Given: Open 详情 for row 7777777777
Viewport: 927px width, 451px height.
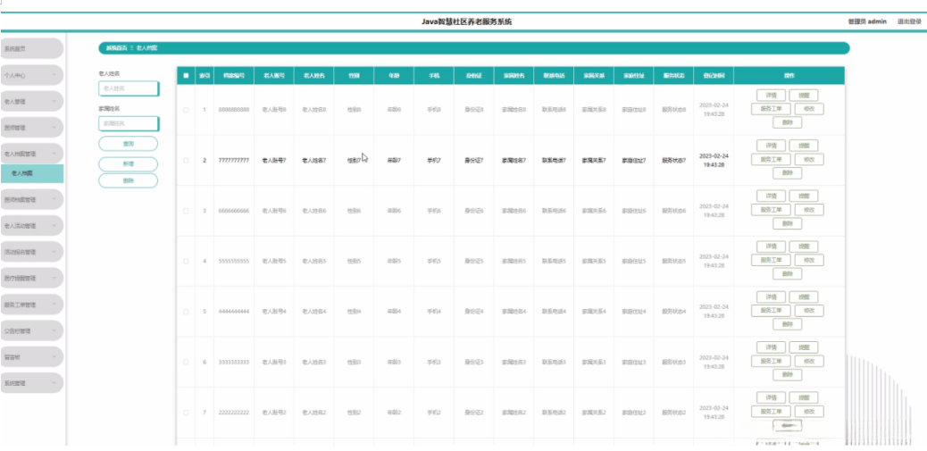Looking at the screenshot, I should [771, 146].
